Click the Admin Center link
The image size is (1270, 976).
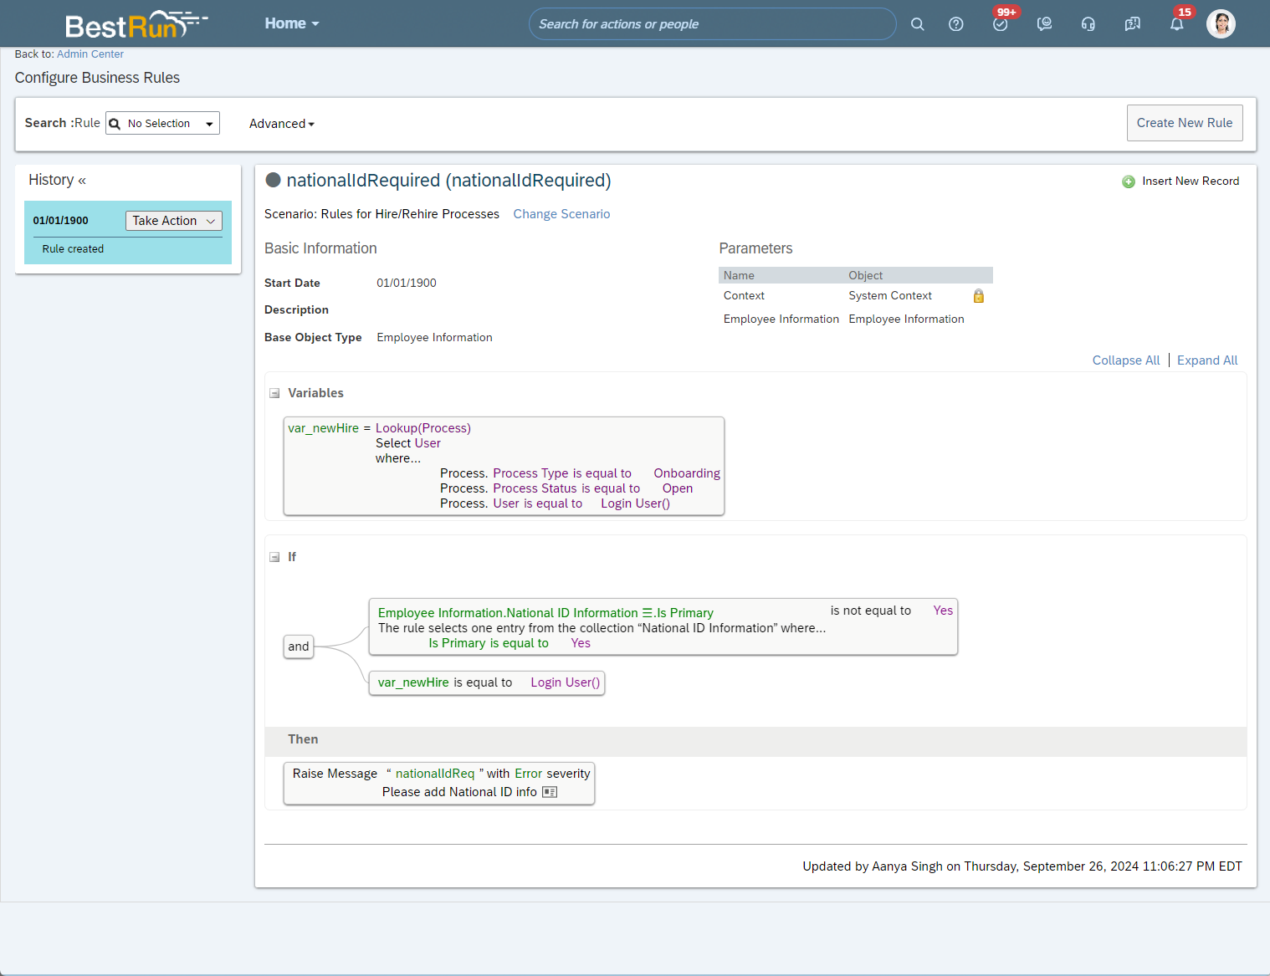(x=90, y=54)
